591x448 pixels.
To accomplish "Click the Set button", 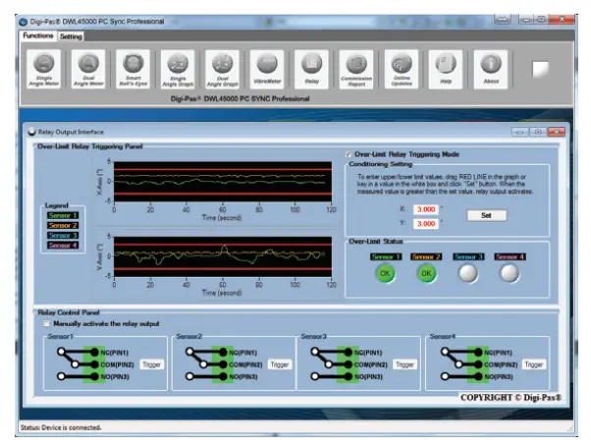I will point(487,215).
